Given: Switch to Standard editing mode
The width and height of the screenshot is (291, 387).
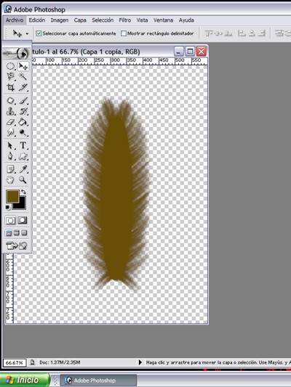Looking at the screenshot, I should (10, 220).
